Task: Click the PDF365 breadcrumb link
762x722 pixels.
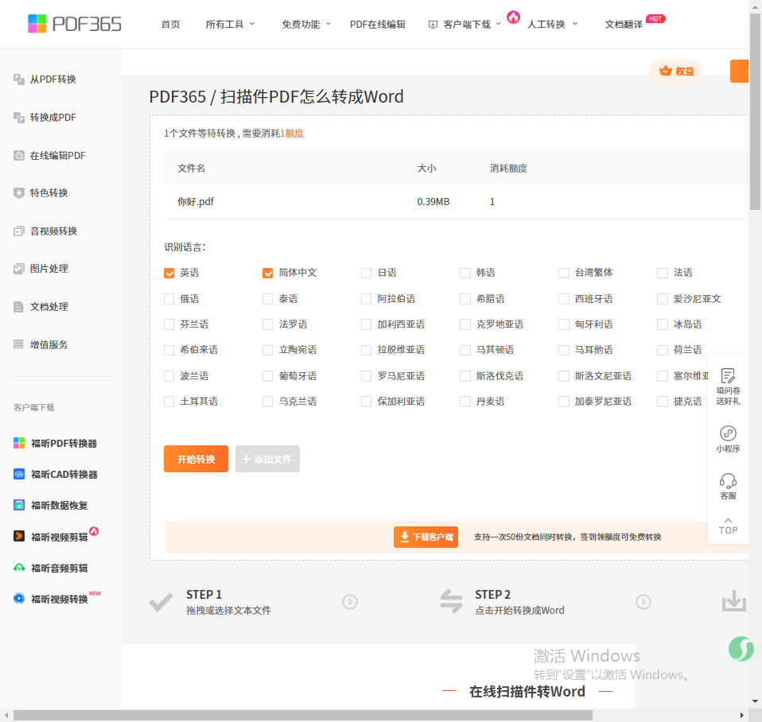Action: click(x=177, y=97)
